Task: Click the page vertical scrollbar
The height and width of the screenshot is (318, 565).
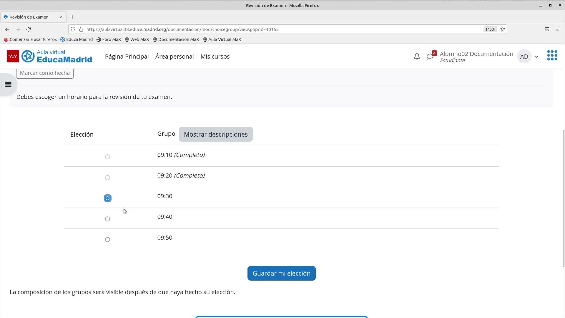Action: [x=564, y=198]
